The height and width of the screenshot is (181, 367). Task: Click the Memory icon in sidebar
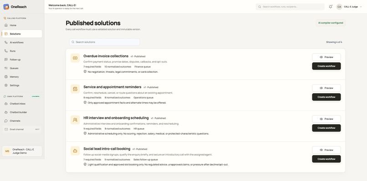click(6, 77)
